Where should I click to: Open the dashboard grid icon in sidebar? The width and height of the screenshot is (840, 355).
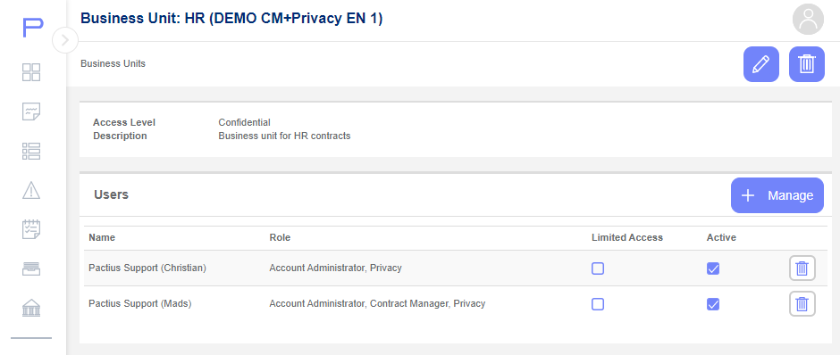pyautogui.click(x=31, y=72)
